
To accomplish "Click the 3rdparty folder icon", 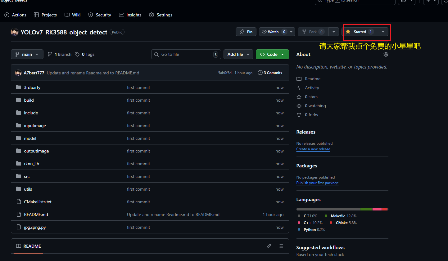I will [x=19, y=87].
